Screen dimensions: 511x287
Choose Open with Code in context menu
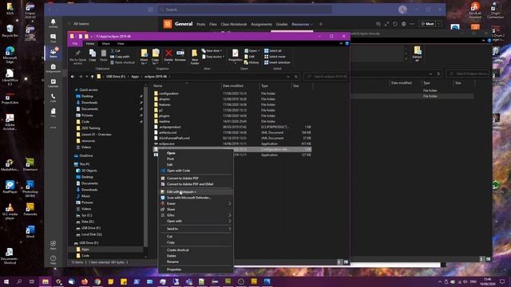click(196, 171)
